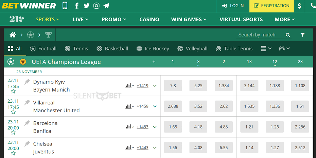Focus the Search by match field
This screenshot has width=316, height=158.
click(x=261, y=35)
